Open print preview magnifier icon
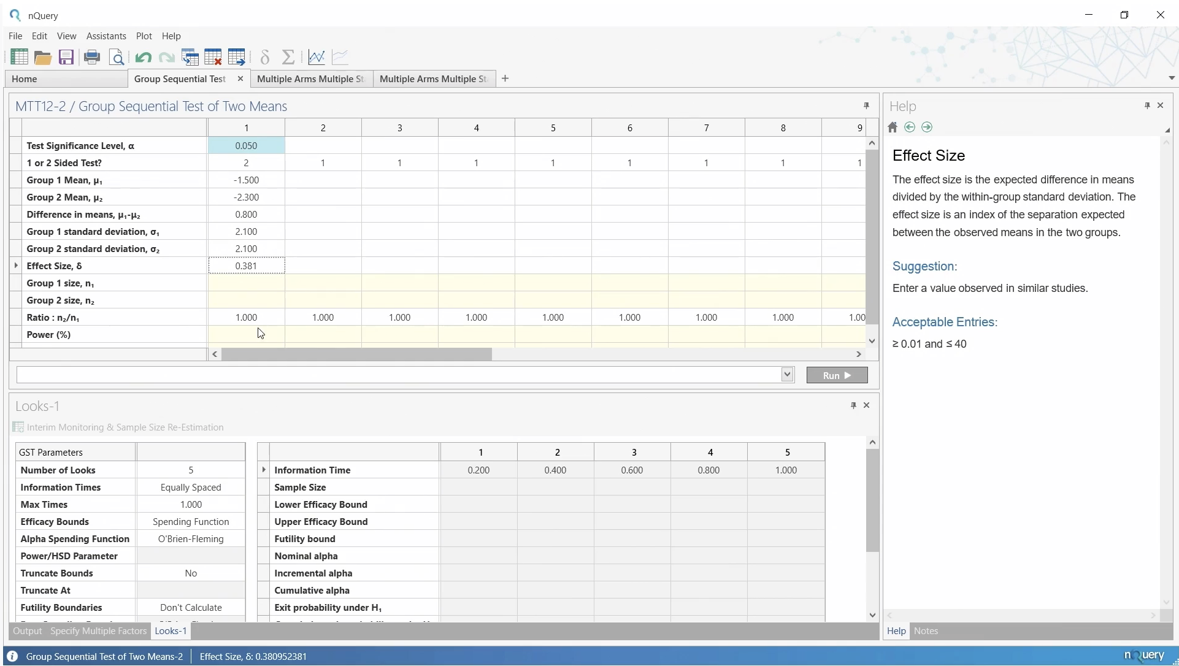This screenshot has height=666, width=1179. pyautogui.click(x=117, y=58)
